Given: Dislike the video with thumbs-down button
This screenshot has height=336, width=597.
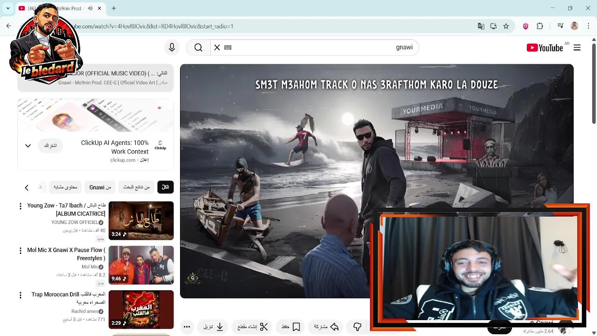Looking at the screenshot, I should [x=357, y=327].
